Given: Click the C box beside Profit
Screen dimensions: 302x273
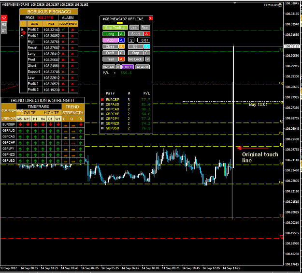Looking at the screenshot, I should pos(121,53).
